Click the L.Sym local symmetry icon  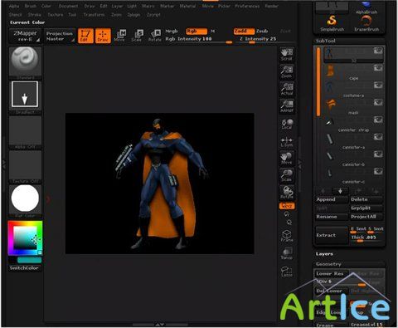[287, 141]
